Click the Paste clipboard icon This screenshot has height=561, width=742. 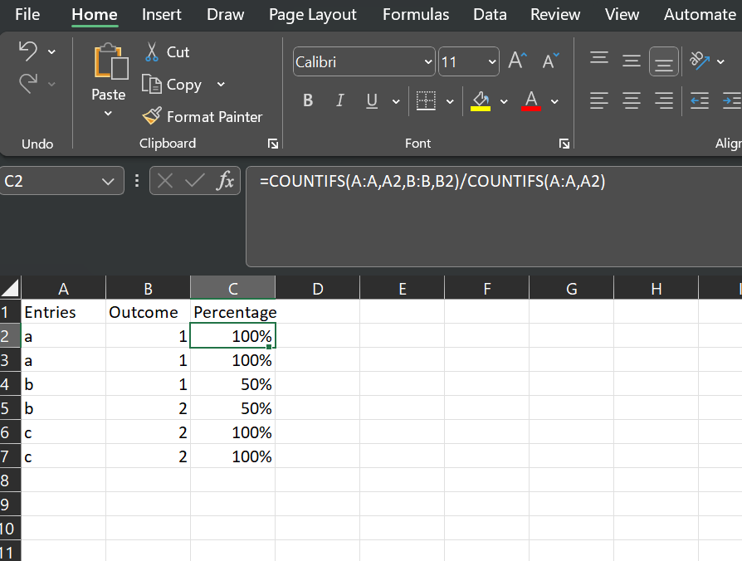coord(111,61)
